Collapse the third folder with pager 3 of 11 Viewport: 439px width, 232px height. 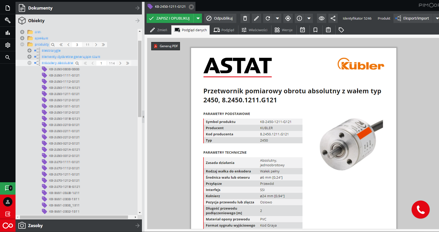[22, 44]
